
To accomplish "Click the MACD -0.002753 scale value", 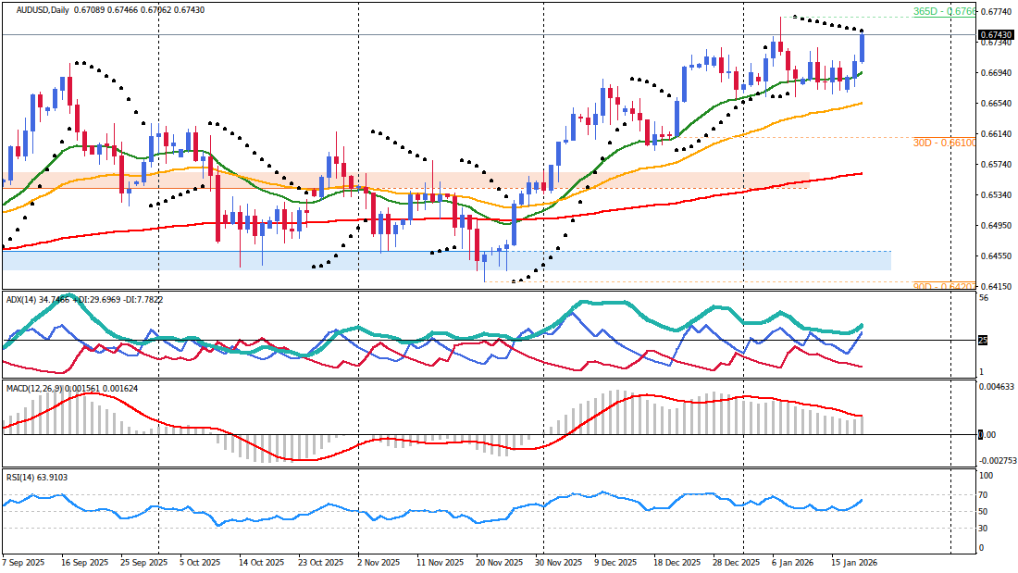I will click(999, 461).
